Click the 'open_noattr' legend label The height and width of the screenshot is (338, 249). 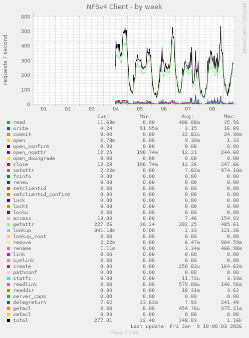[x=30, y=152]
